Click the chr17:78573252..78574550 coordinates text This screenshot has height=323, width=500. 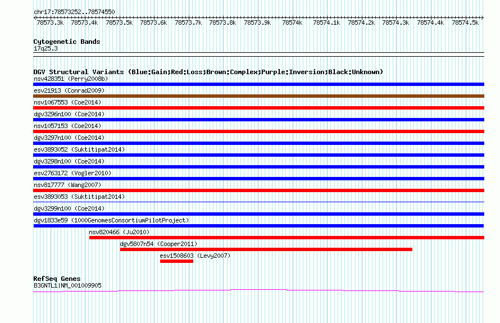74,12
